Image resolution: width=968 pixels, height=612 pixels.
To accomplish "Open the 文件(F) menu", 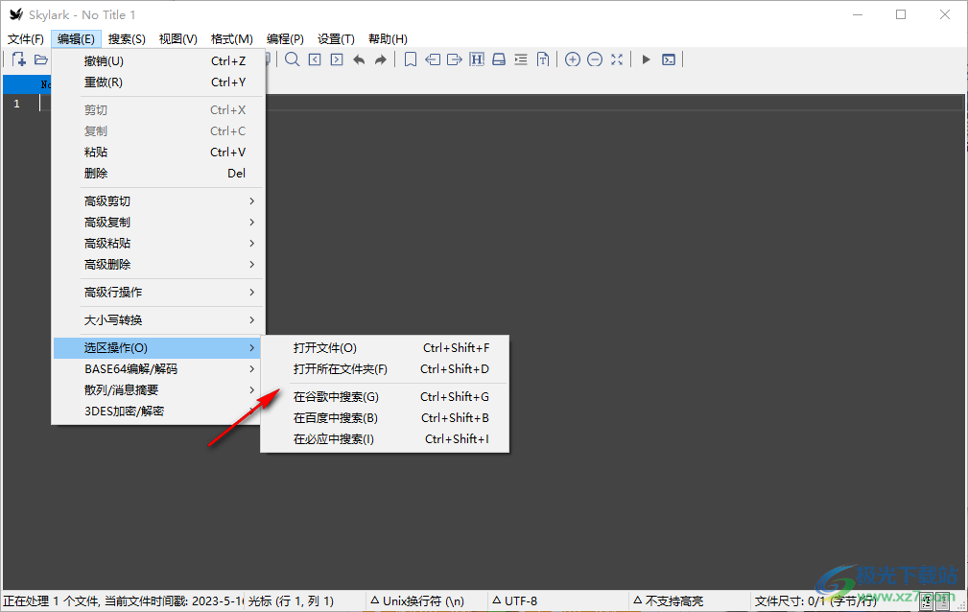I will click(26, 39).
